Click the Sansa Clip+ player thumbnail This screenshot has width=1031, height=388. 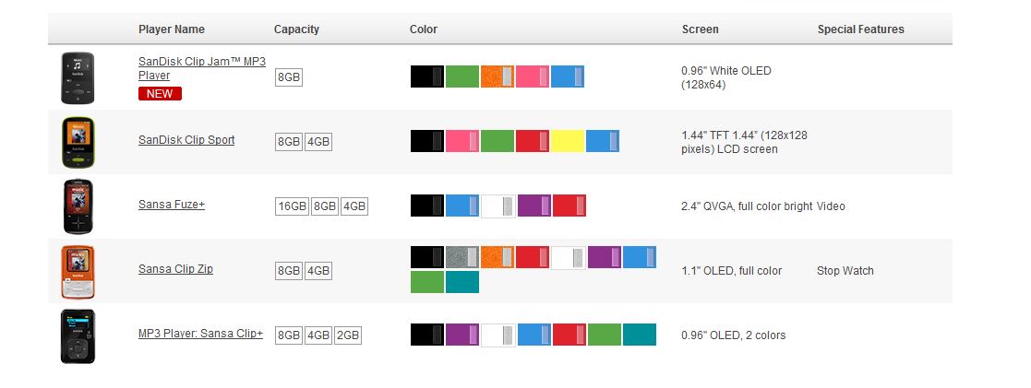[78, 336]
